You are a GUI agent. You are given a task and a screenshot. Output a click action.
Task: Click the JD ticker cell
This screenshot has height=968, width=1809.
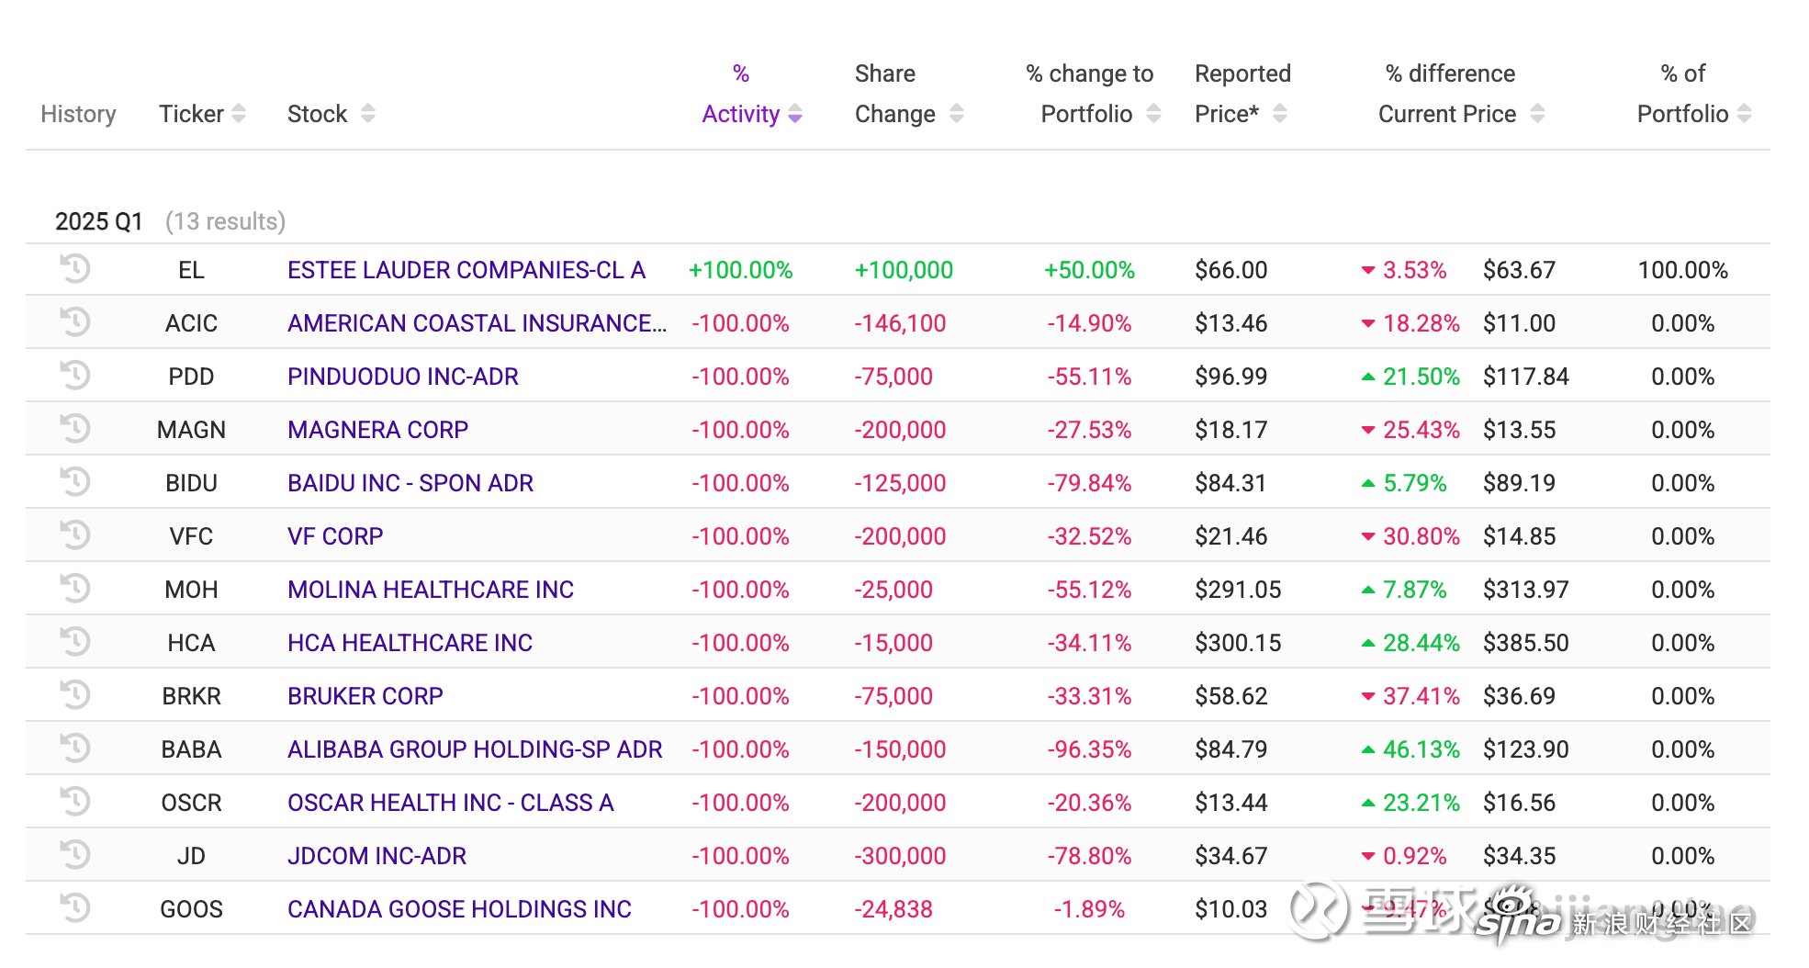191,856
